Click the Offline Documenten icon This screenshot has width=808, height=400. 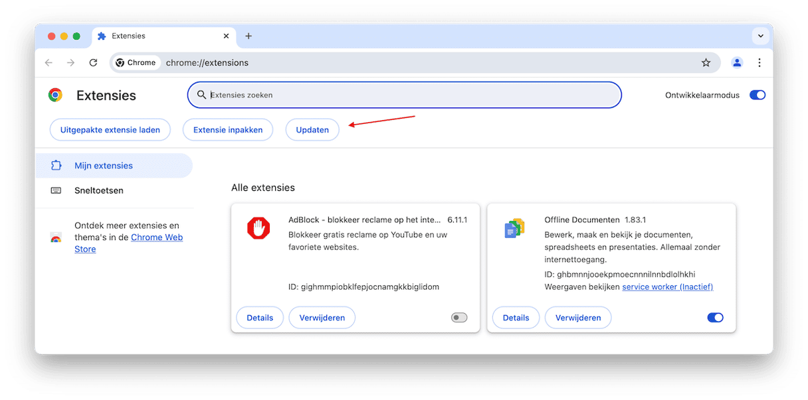pos(514,228)
